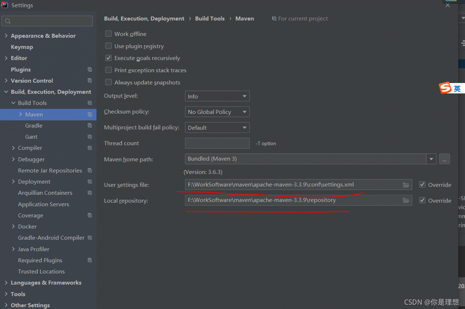Click the project-level icon beside Version Control
465x309 pixels.
click(x=90, y=81)
